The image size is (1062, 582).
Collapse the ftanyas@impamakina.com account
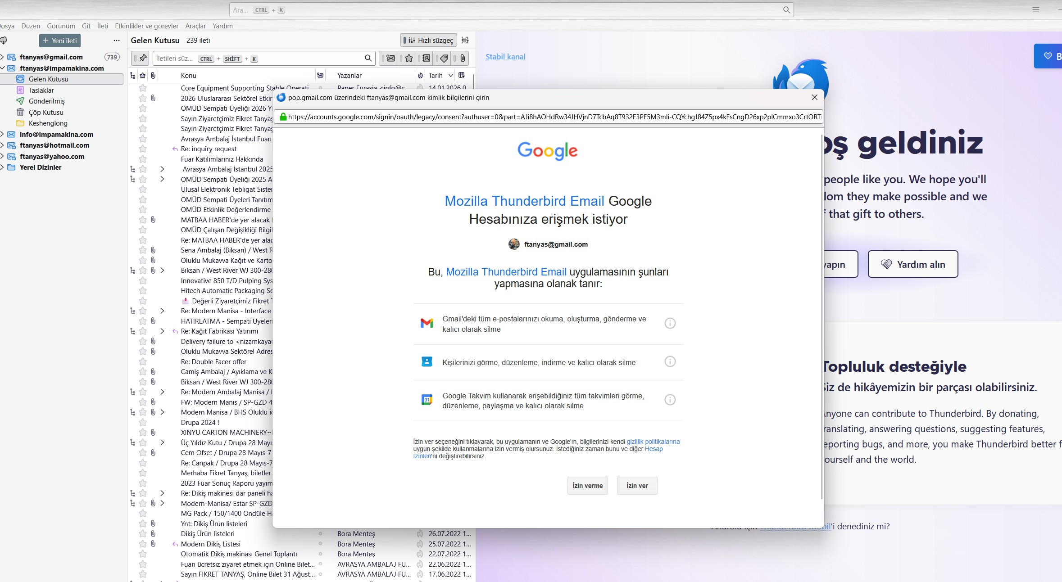point(3,68)
